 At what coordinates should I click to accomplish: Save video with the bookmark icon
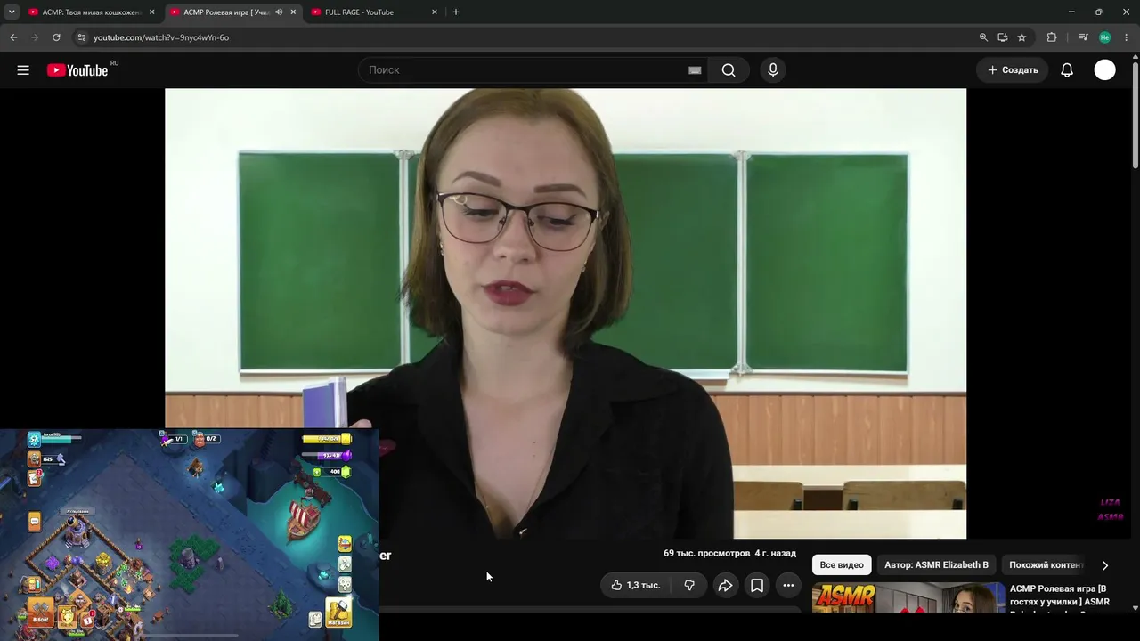pyautogui.click(x=757, y=585)
